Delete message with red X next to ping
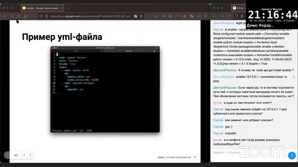 coord(294,77)
